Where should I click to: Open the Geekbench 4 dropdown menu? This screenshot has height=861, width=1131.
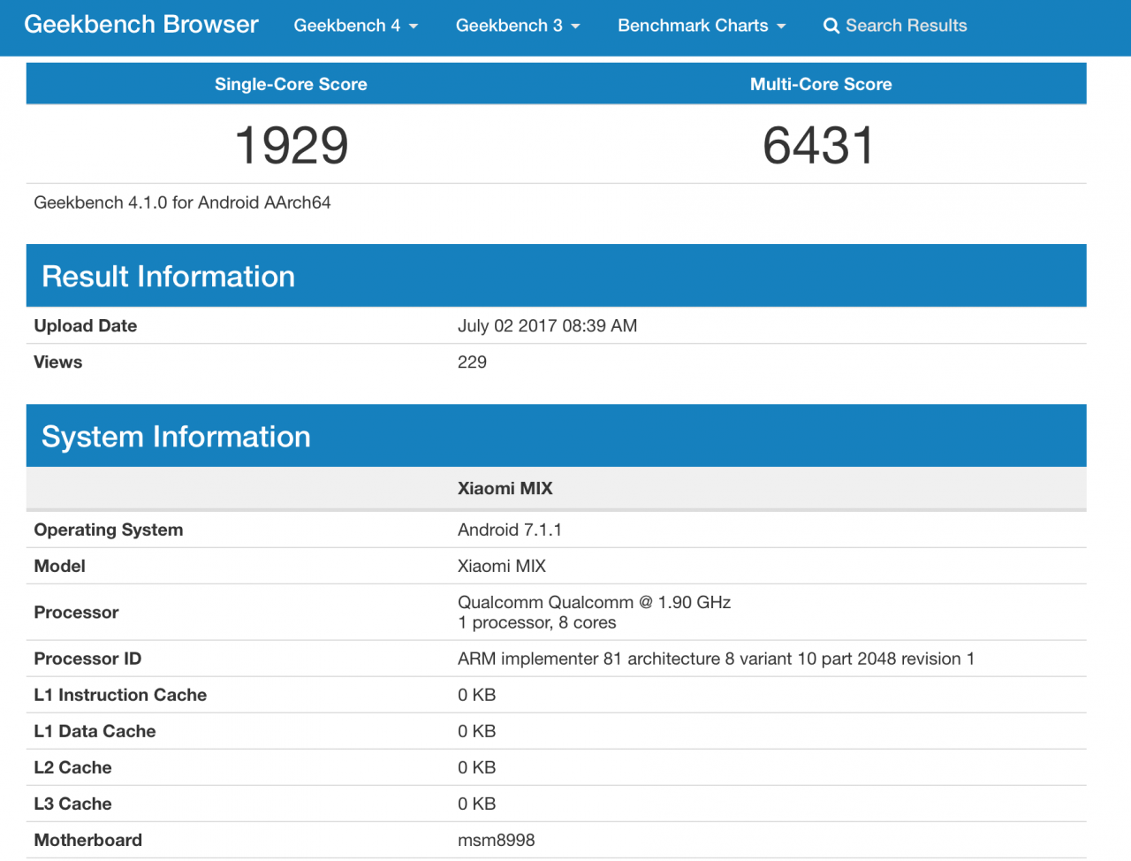(x=356, y=26)
